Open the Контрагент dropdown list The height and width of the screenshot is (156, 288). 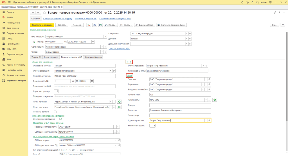(186, 34)
